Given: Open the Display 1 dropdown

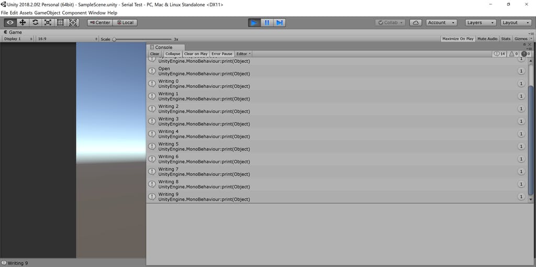Looking at the screenshot, I should click(18, 39).
